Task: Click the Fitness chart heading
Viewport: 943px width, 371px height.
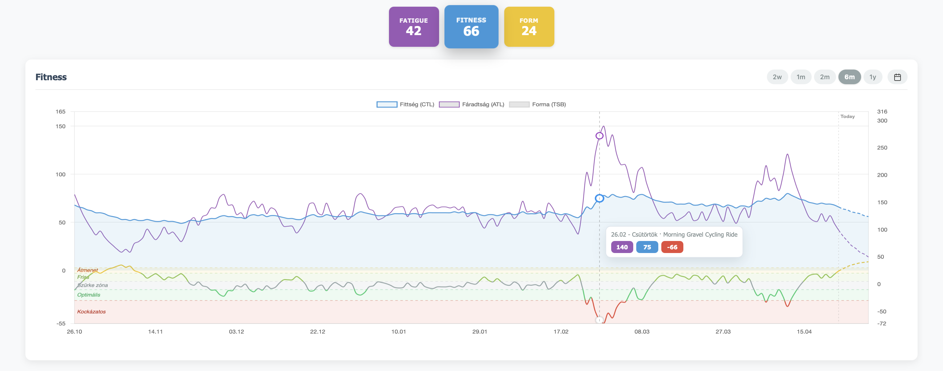Action: coord(51,77)
